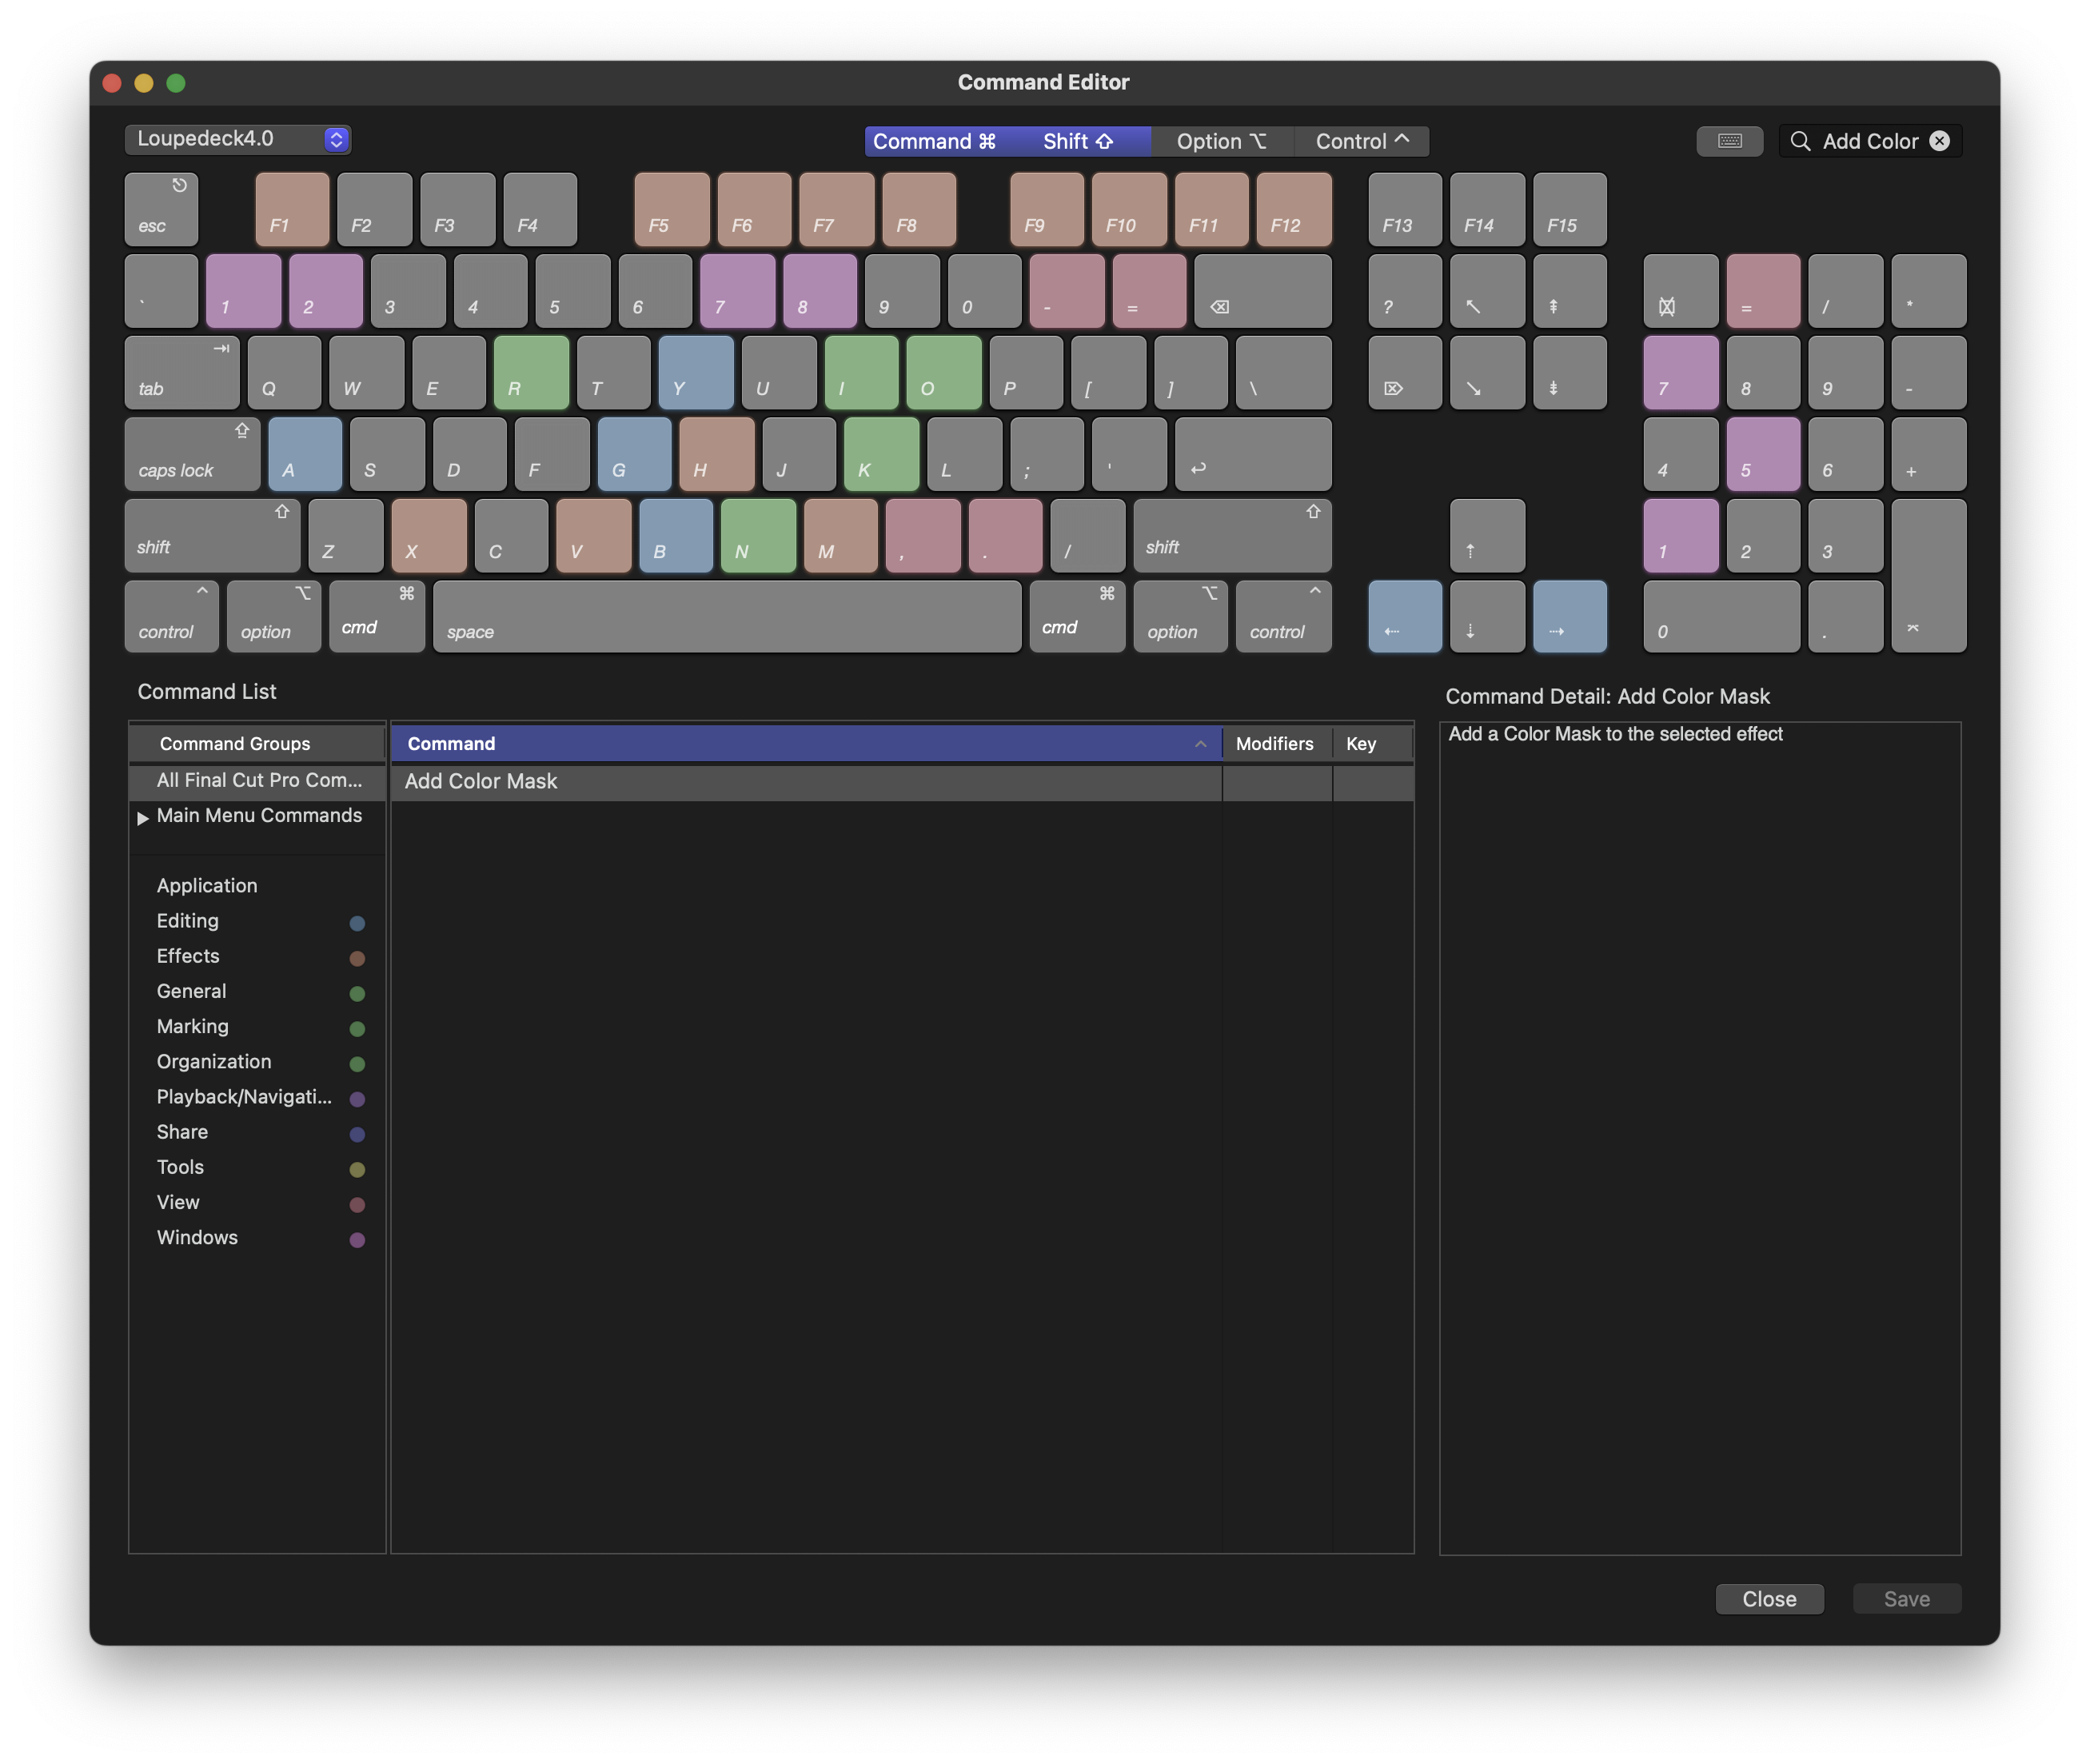
Task: Click the tab key on virtual keyboard
Action: 182,373
